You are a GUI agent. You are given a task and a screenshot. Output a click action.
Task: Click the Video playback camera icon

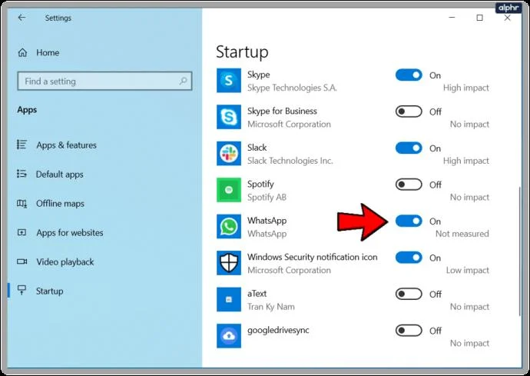point(22,261)
